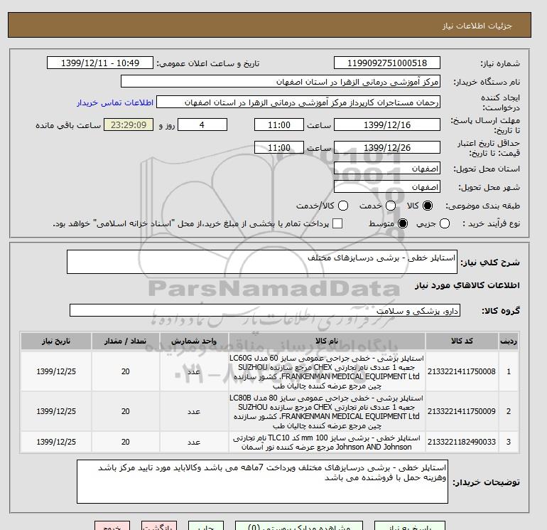Choose the متوسط purchase type radio
Viewport: 547px width, 530px height.
tap(403, 223)
